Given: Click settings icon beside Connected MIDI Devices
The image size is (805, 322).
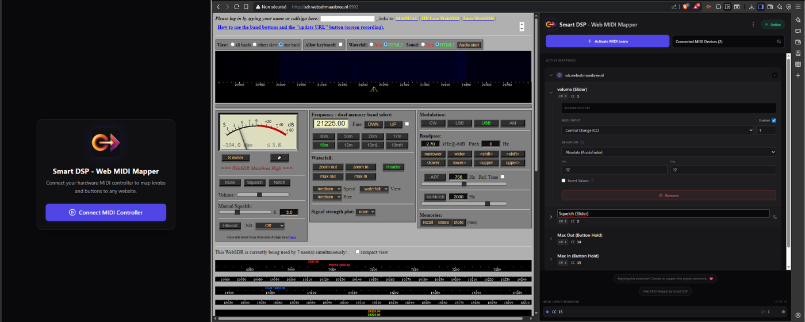Looking at the screenshot, I should tap(779, 41).
